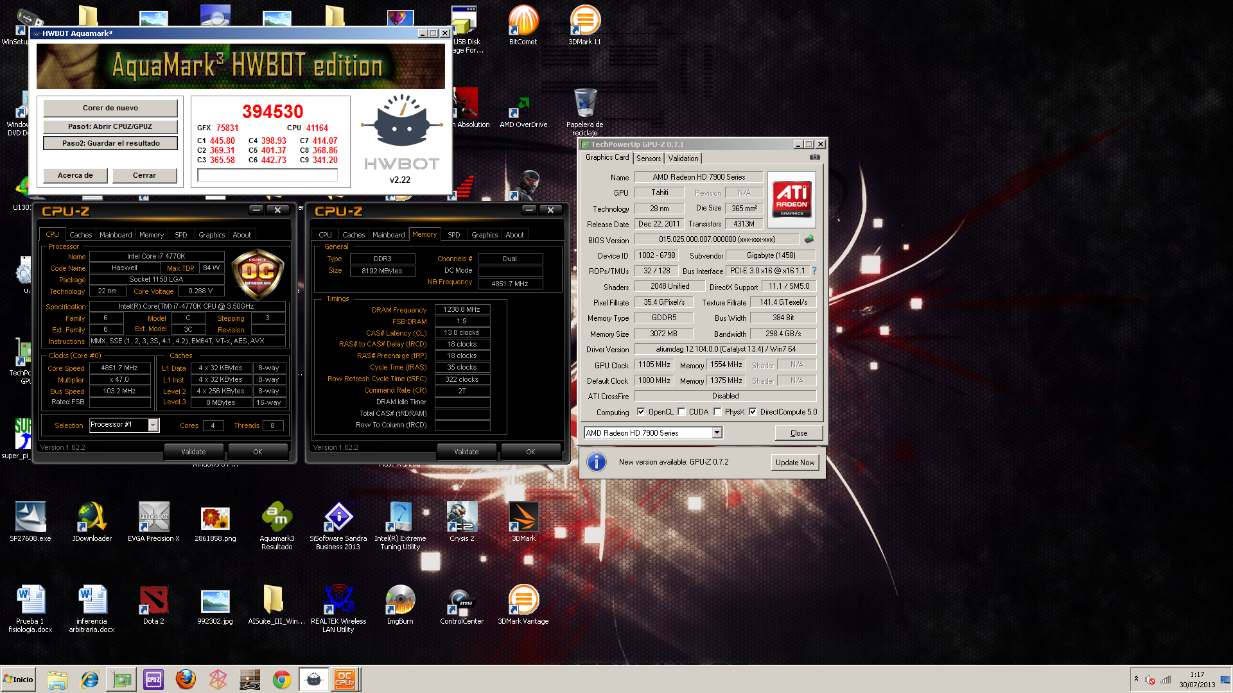Open 3DMark 11 desktop shortcut

(x=585, y=25)
